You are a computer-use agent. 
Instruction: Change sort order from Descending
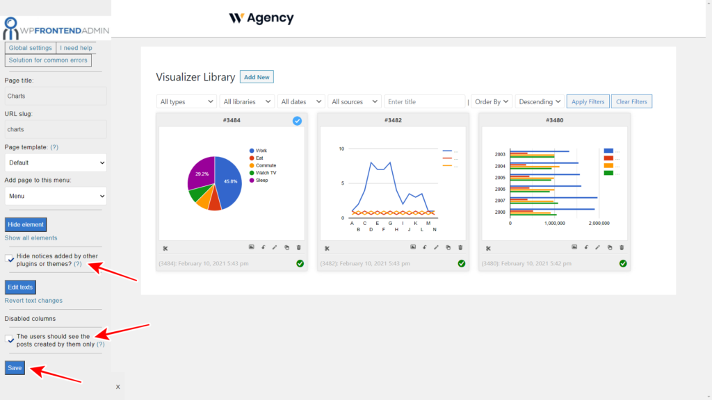pos(540,101)
